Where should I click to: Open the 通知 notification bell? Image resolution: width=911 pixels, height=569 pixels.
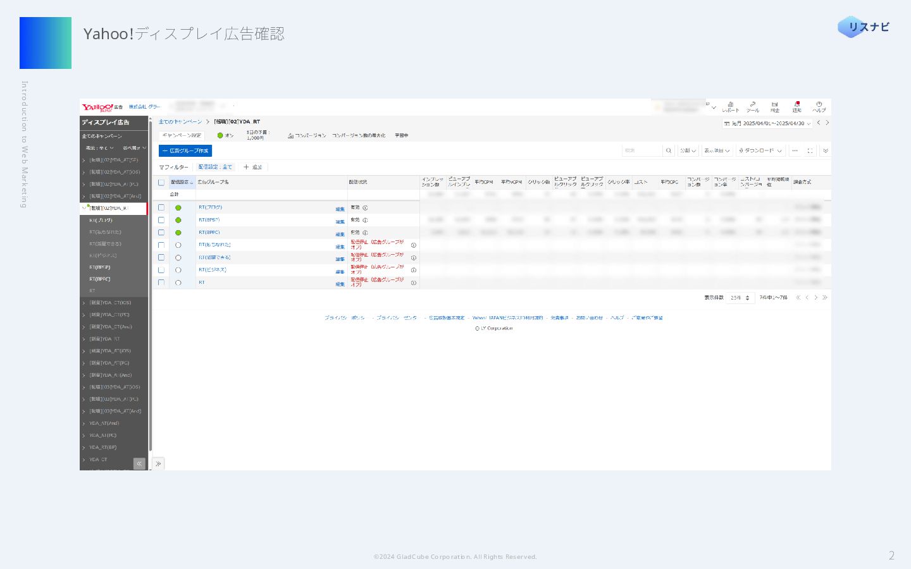coord(797,106)
